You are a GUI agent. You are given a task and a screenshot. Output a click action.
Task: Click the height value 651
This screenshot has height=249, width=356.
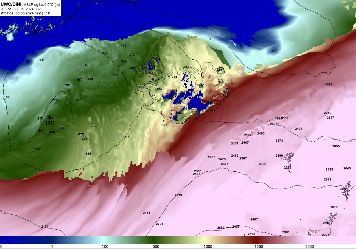click(x=61, y=128)
